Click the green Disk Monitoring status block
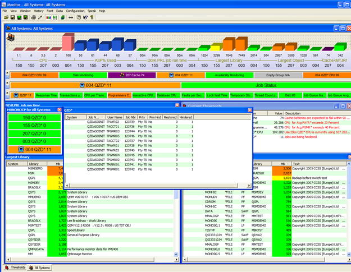Screen dimensions: 351x272 tap(83, 75)
